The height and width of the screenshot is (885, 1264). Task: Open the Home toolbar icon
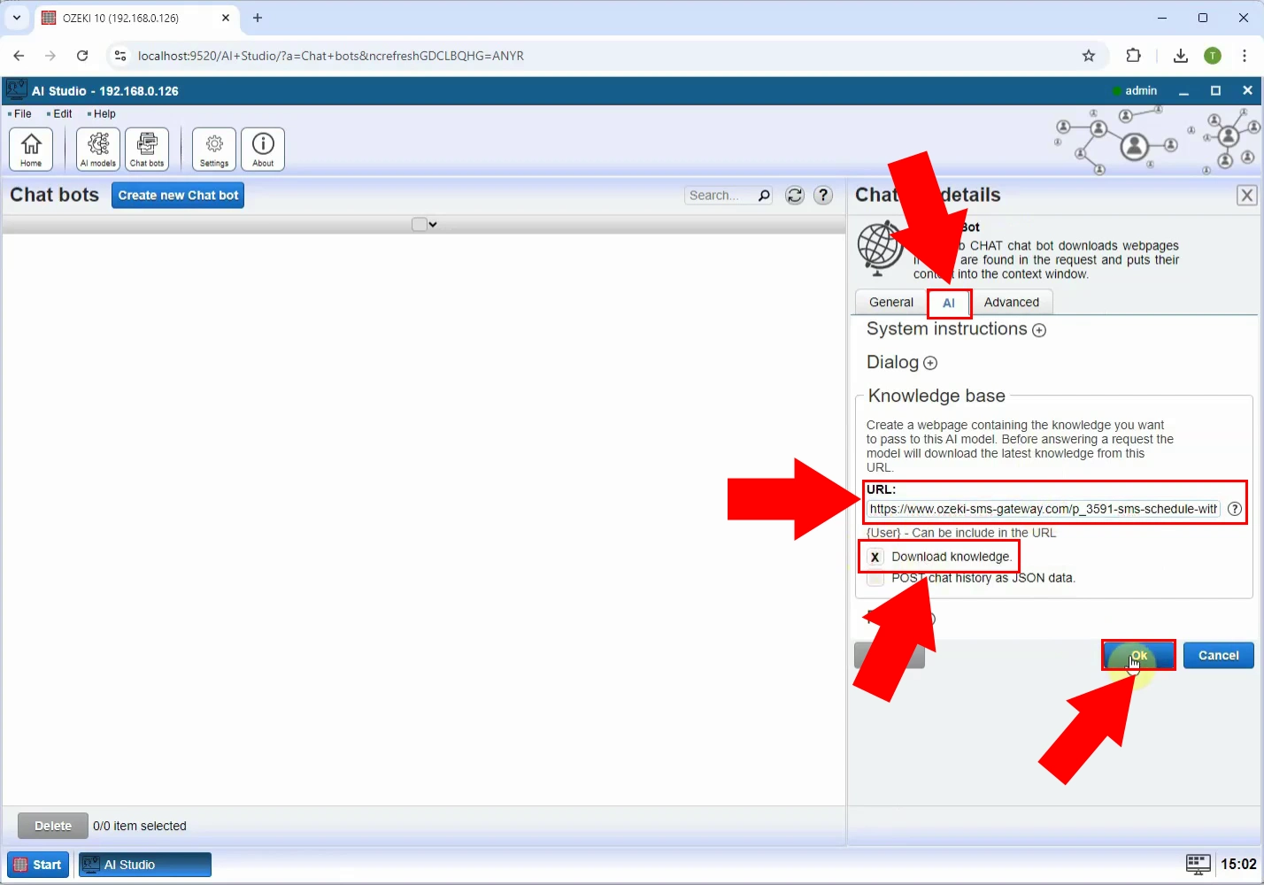31,149
